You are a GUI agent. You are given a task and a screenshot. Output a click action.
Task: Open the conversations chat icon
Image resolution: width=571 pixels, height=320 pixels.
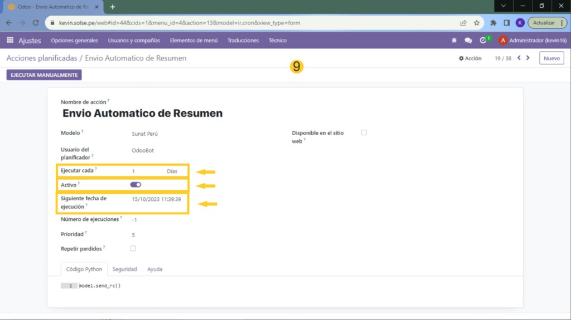pyautogui.click(x=468, y=41)
